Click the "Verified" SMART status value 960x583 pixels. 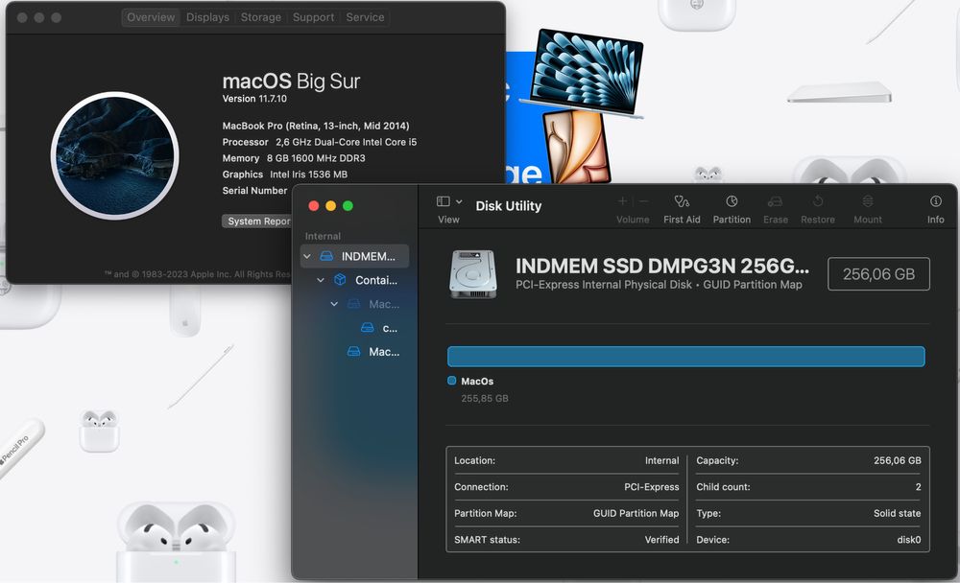pos(661,540)
